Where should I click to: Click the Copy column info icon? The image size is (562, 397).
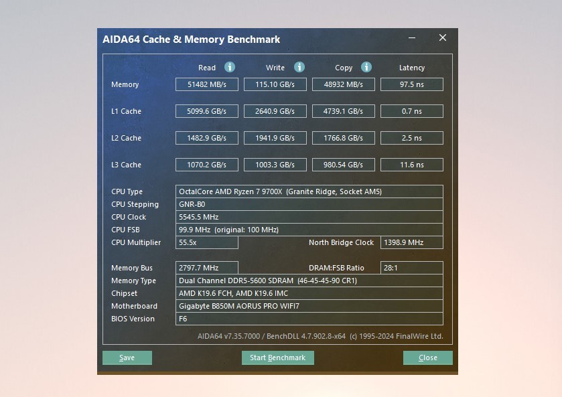tap(366, 67)
